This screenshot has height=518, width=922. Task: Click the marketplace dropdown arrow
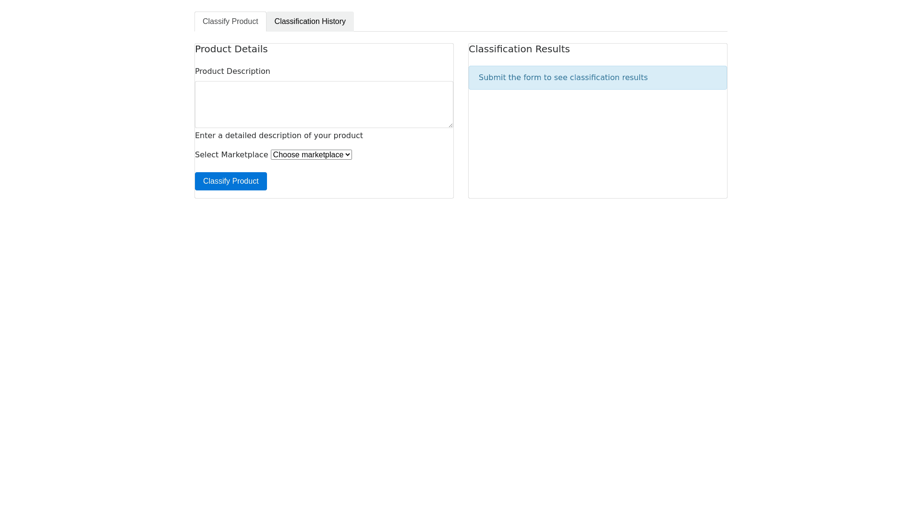(x=348, y=154)
